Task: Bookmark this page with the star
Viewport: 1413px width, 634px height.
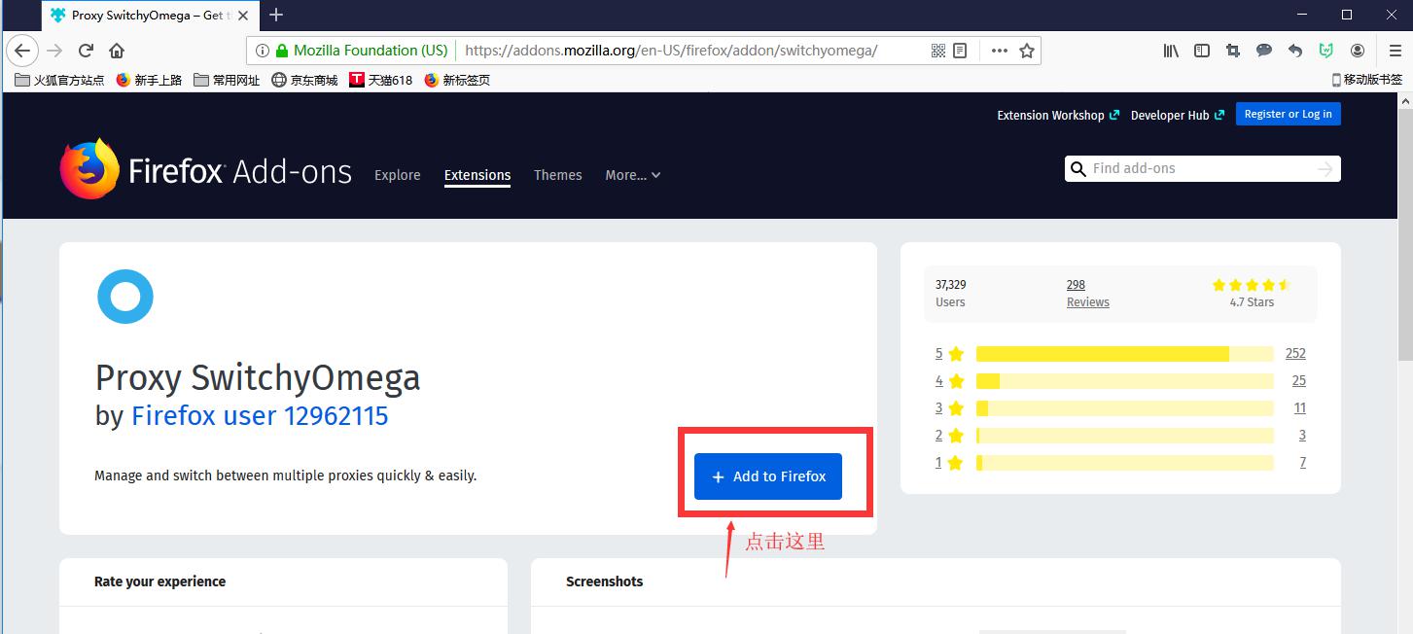Action: pos(1027,51)
